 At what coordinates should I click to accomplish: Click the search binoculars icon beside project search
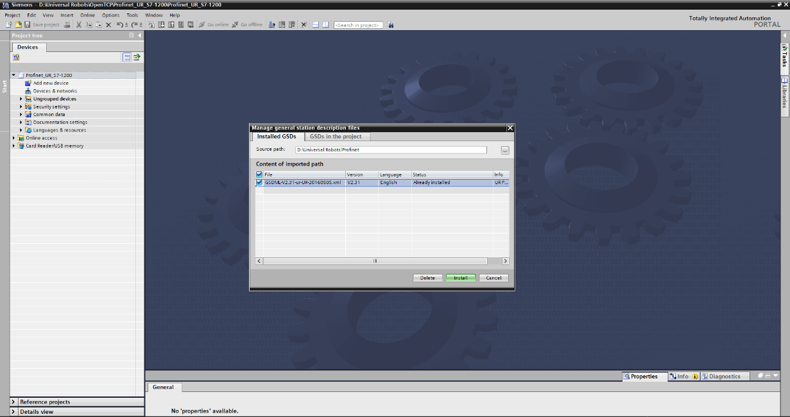tap(390, 25)
